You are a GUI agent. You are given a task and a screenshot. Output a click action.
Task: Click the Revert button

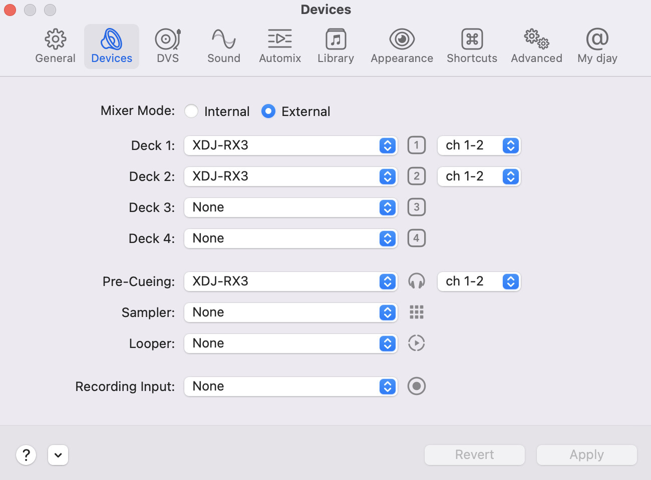(475, 455)
